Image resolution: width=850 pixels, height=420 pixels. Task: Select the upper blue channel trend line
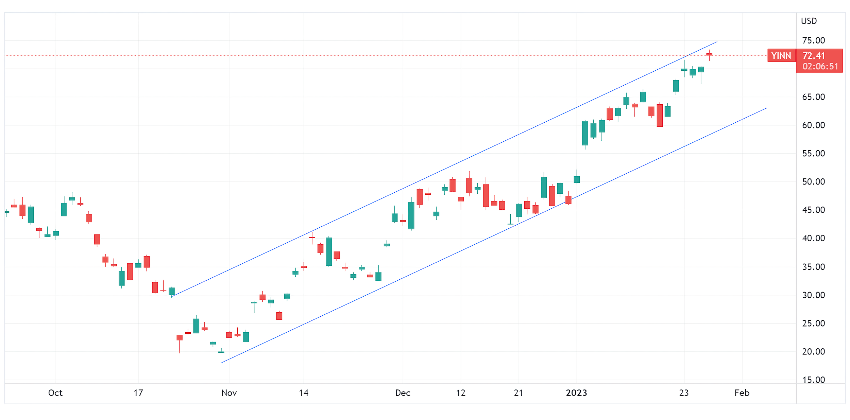coord(442,169)
